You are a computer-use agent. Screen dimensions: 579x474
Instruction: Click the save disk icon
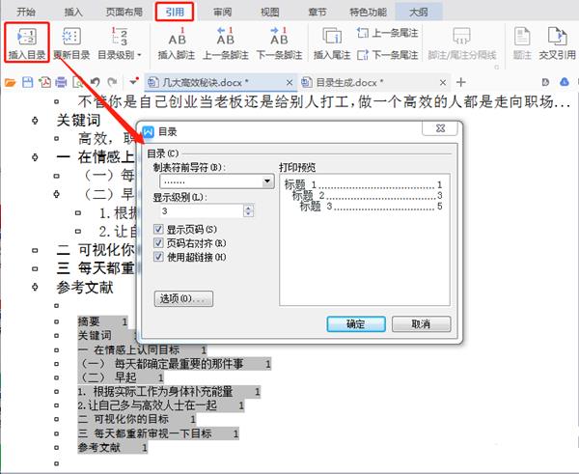[x=28, y=82]
